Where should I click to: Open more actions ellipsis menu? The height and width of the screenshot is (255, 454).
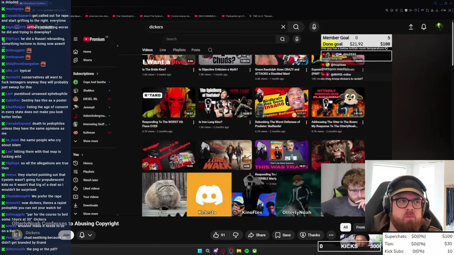(331, 235)
